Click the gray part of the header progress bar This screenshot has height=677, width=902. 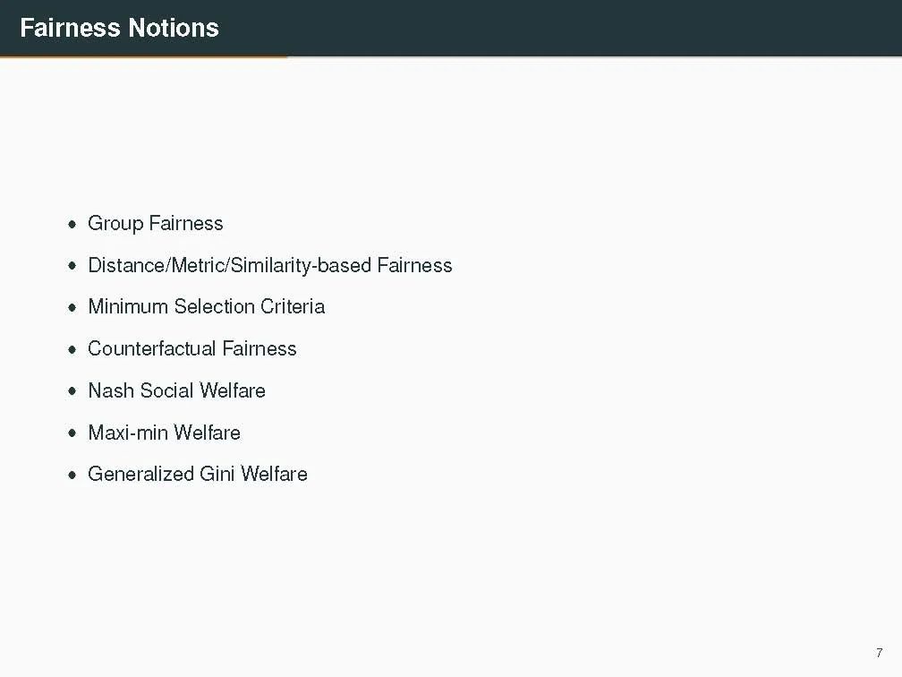pyautogui.click(x=595, y=56)
